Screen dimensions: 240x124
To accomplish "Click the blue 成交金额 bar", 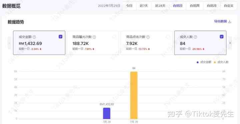I will (107, 113).
